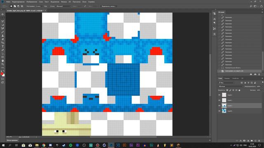This screenshot has width=264, height=148.
Task: Swap foreground and background colors
Action: (4, 71)
